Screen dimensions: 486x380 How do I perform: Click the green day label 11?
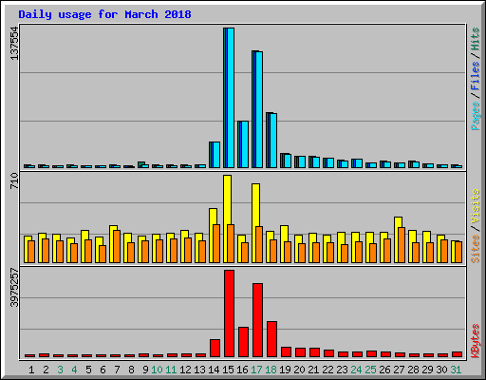pos(171,370)
